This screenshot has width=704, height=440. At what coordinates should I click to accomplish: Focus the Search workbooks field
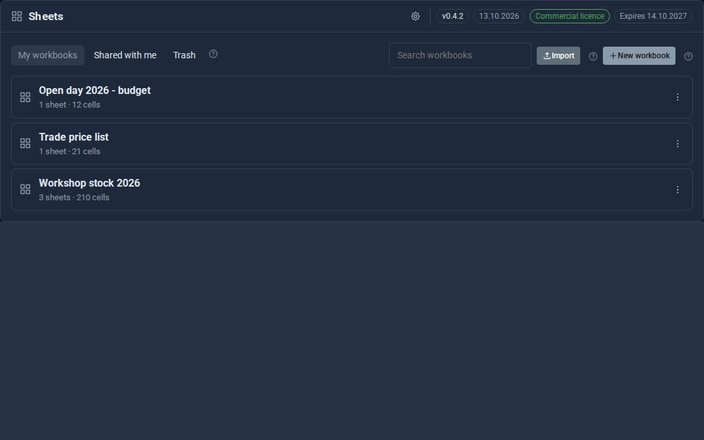click(x=460, y=55)
